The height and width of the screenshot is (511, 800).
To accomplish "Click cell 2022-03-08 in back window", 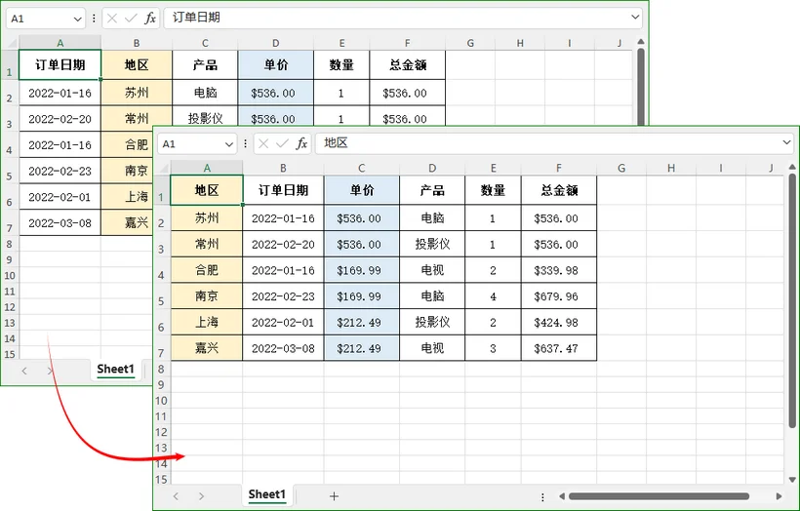I will pyautogui.click(x=60, y=223).
